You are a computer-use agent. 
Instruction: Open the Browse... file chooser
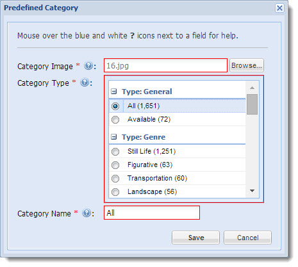point(247,65)
